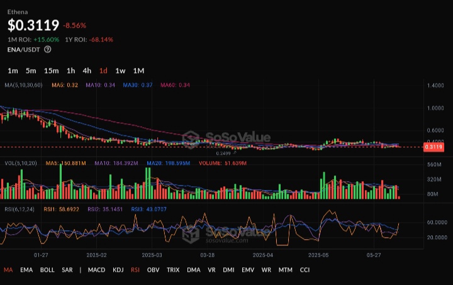Select the 1w timeframe

point(120,70)
